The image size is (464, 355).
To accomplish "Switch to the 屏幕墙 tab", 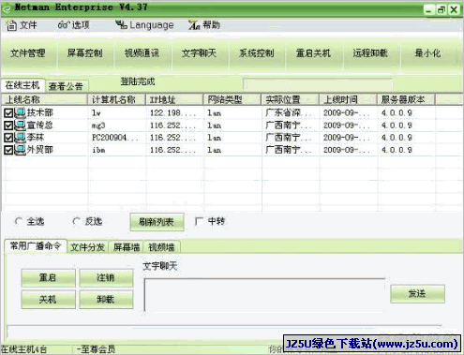I will coord(126,247).
